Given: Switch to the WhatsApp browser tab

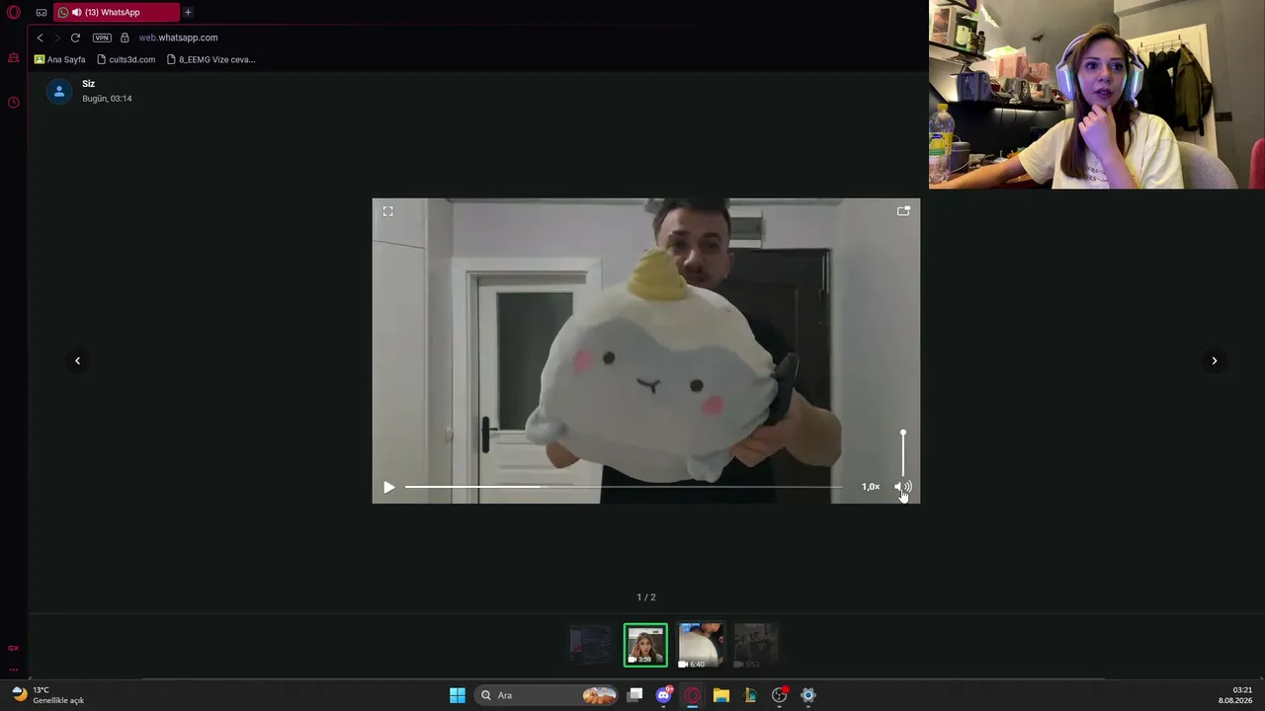Looking at the screenshot, I should point(116,12).
